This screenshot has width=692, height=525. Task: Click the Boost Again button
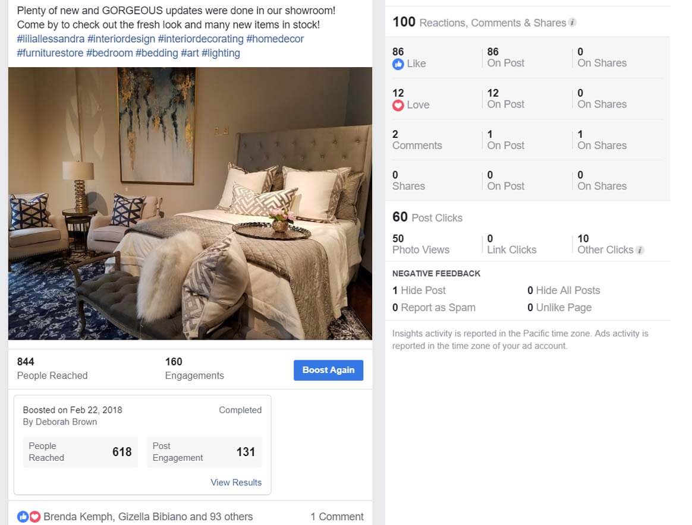(x=328, y=370)
